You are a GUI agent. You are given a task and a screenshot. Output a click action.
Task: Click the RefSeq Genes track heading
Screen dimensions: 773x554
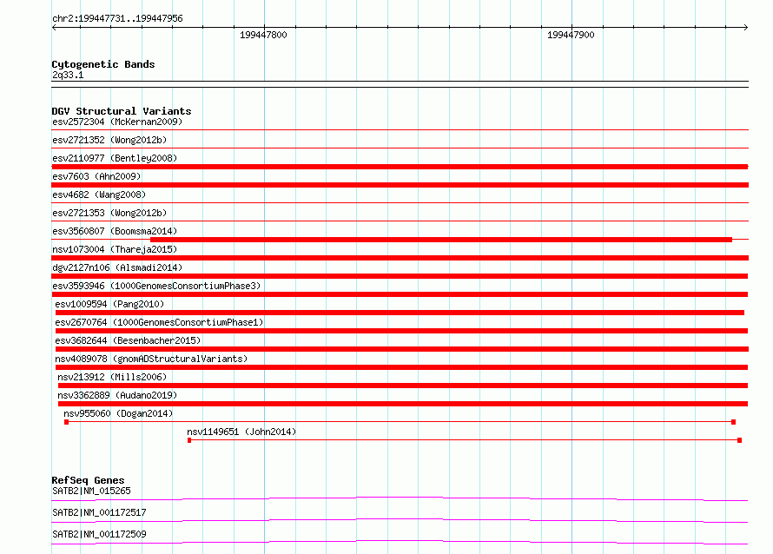(88, 480)
